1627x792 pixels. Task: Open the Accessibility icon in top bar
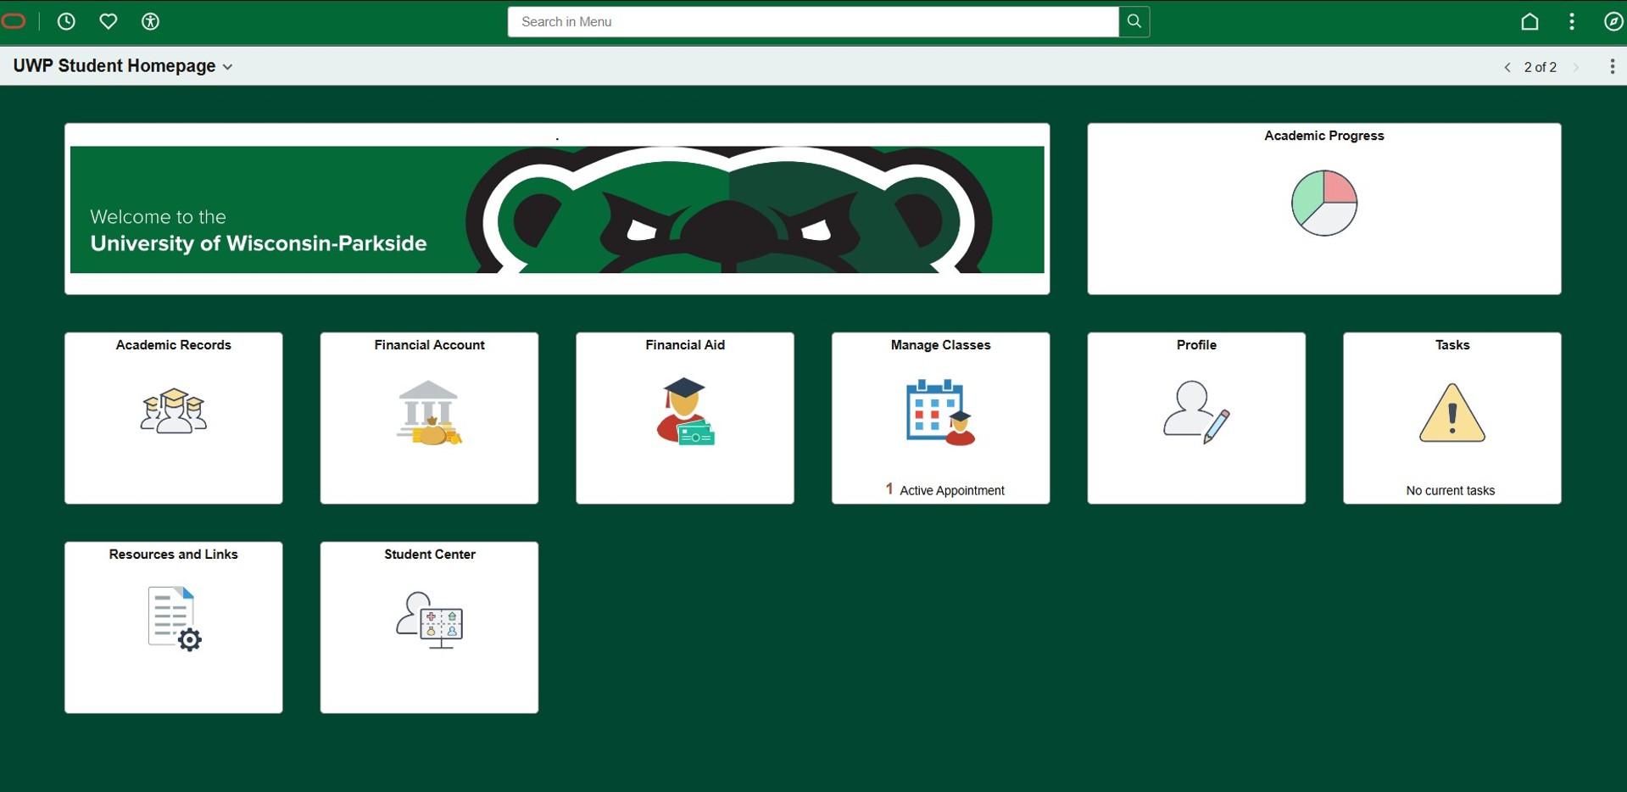(x=150, y=22)
